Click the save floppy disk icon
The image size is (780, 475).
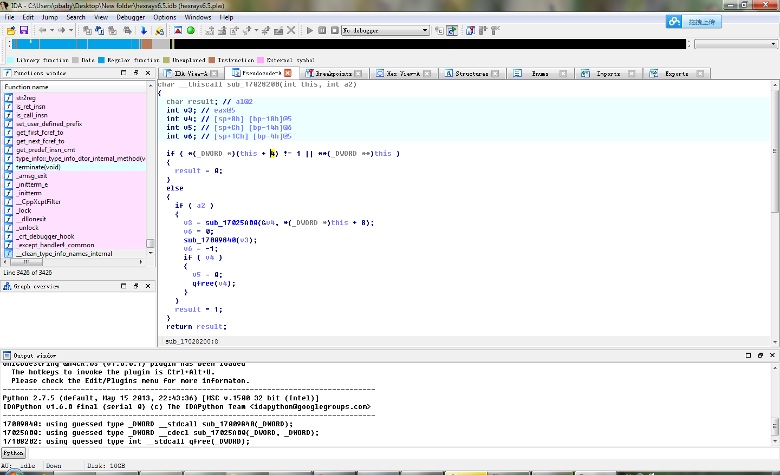pyautogui.click(x=24, y=30)
